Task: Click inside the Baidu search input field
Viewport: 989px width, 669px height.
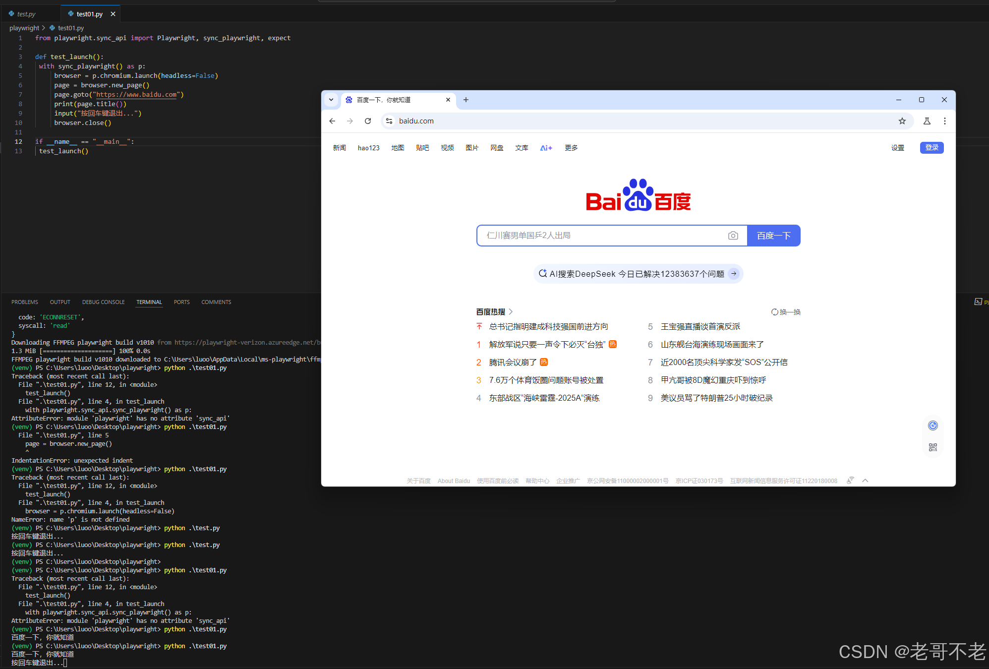Action: [600, 236]
